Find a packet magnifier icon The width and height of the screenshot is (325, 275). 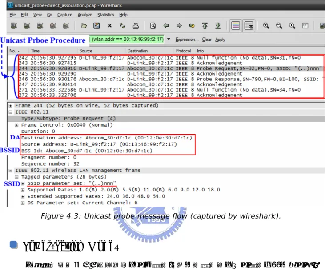pyautogui.click(x=153, y=26)
